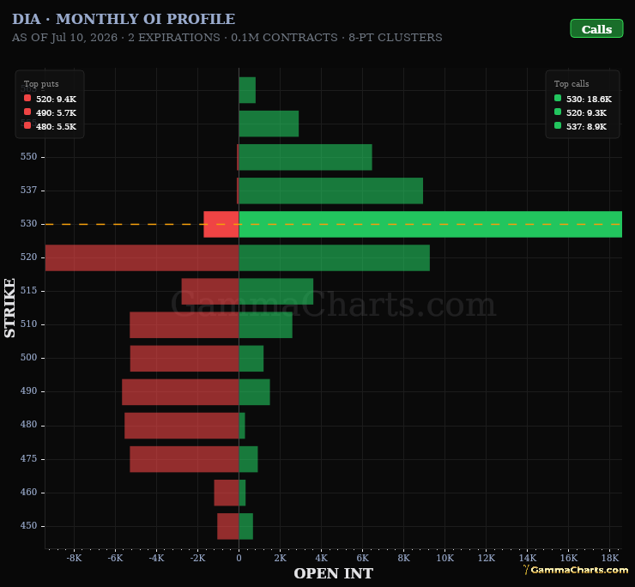Click the 490 strike axis label

[x=29, y=391]
